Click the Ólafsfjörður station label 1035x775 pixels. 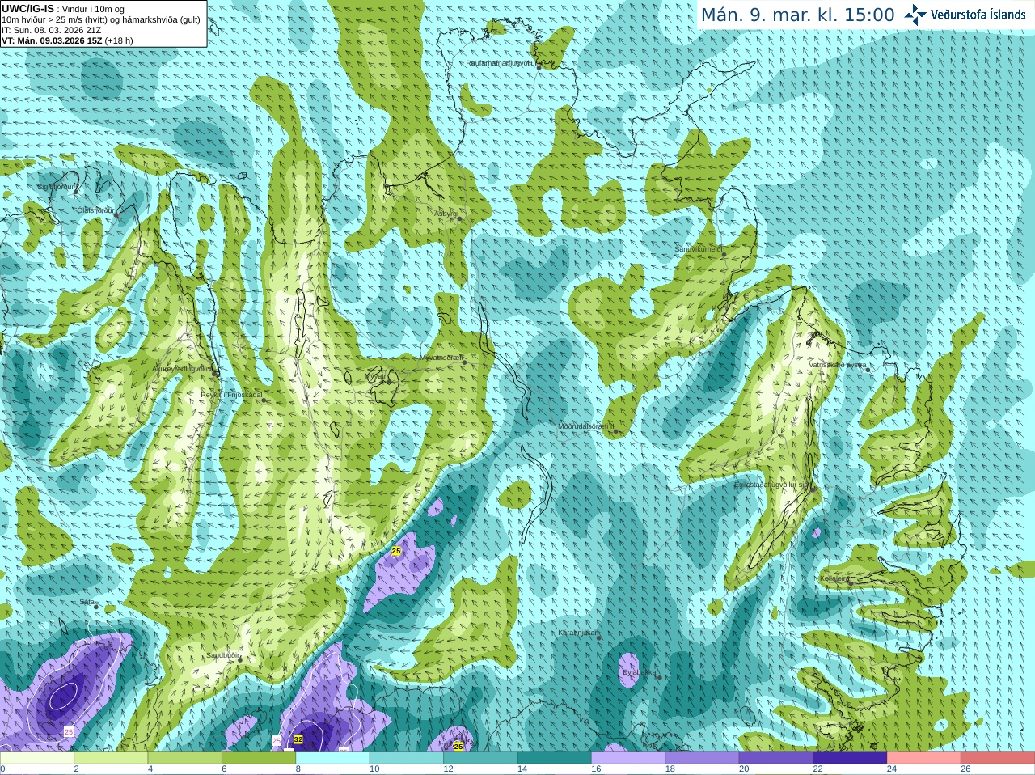pos(95,210)
